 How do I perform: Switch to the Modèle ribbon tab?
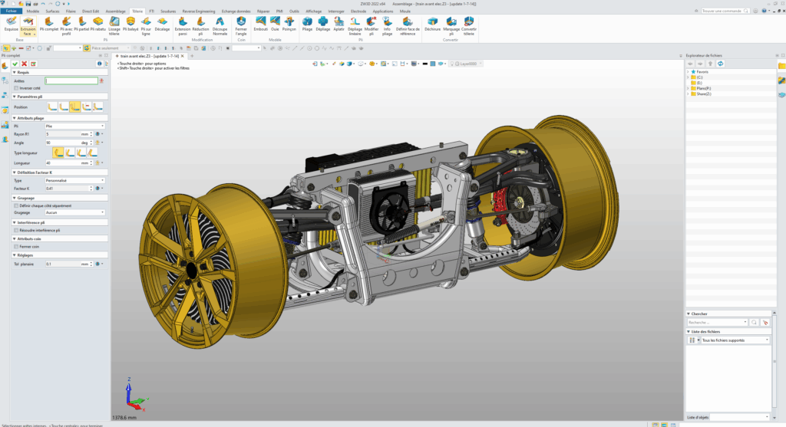(32, 11)
